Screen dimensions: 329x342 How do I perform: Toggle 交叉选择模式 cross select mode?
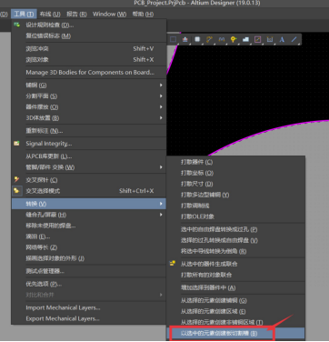pos(89,191)
